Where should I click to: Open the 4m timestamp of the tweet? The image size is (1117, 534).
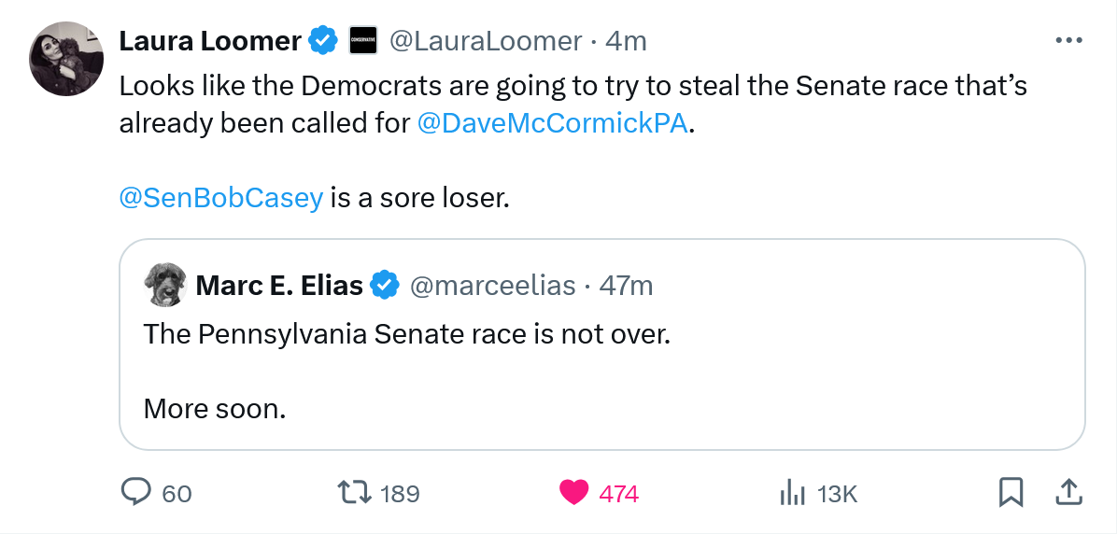626,41
